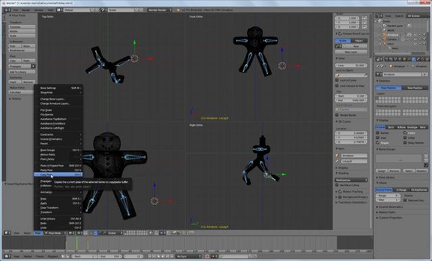
Task: Click the Rest Position button
Action: click(x=415, y=88)
